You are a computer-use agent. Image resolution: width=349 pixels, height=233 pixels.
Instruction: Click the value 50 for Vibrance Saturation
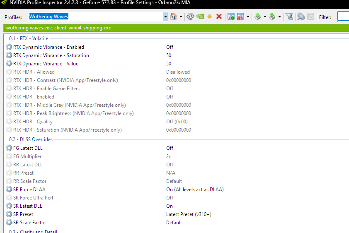pyautogui.click(x=169, y=55)
